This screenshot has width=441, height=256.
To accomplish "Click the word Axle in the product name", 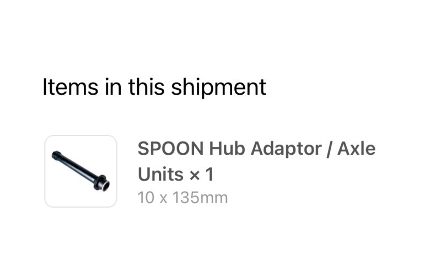I will pos(356,149).
